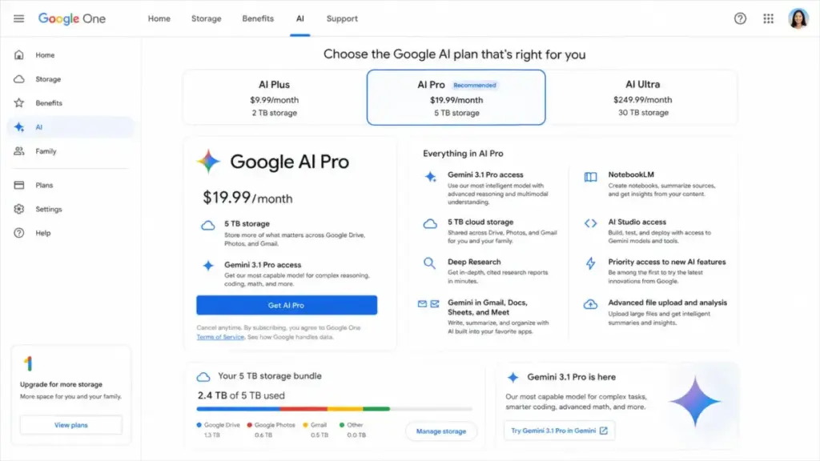The width and height of the screenshot is (820, 461).
Task: Open Plans in the sidebar
Action: pyautogui.click(x=70, y=185)
